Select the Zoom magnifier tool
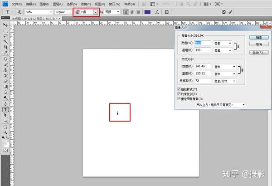Screen dimensions: 272x186 coord(5,132)
